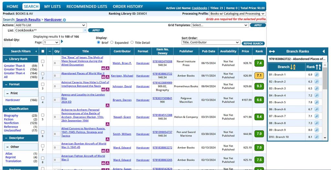331x170 pixels.
Task: Click the double-arrow resize icon in Branch Ranks
Action: click(x=272, y=51)
